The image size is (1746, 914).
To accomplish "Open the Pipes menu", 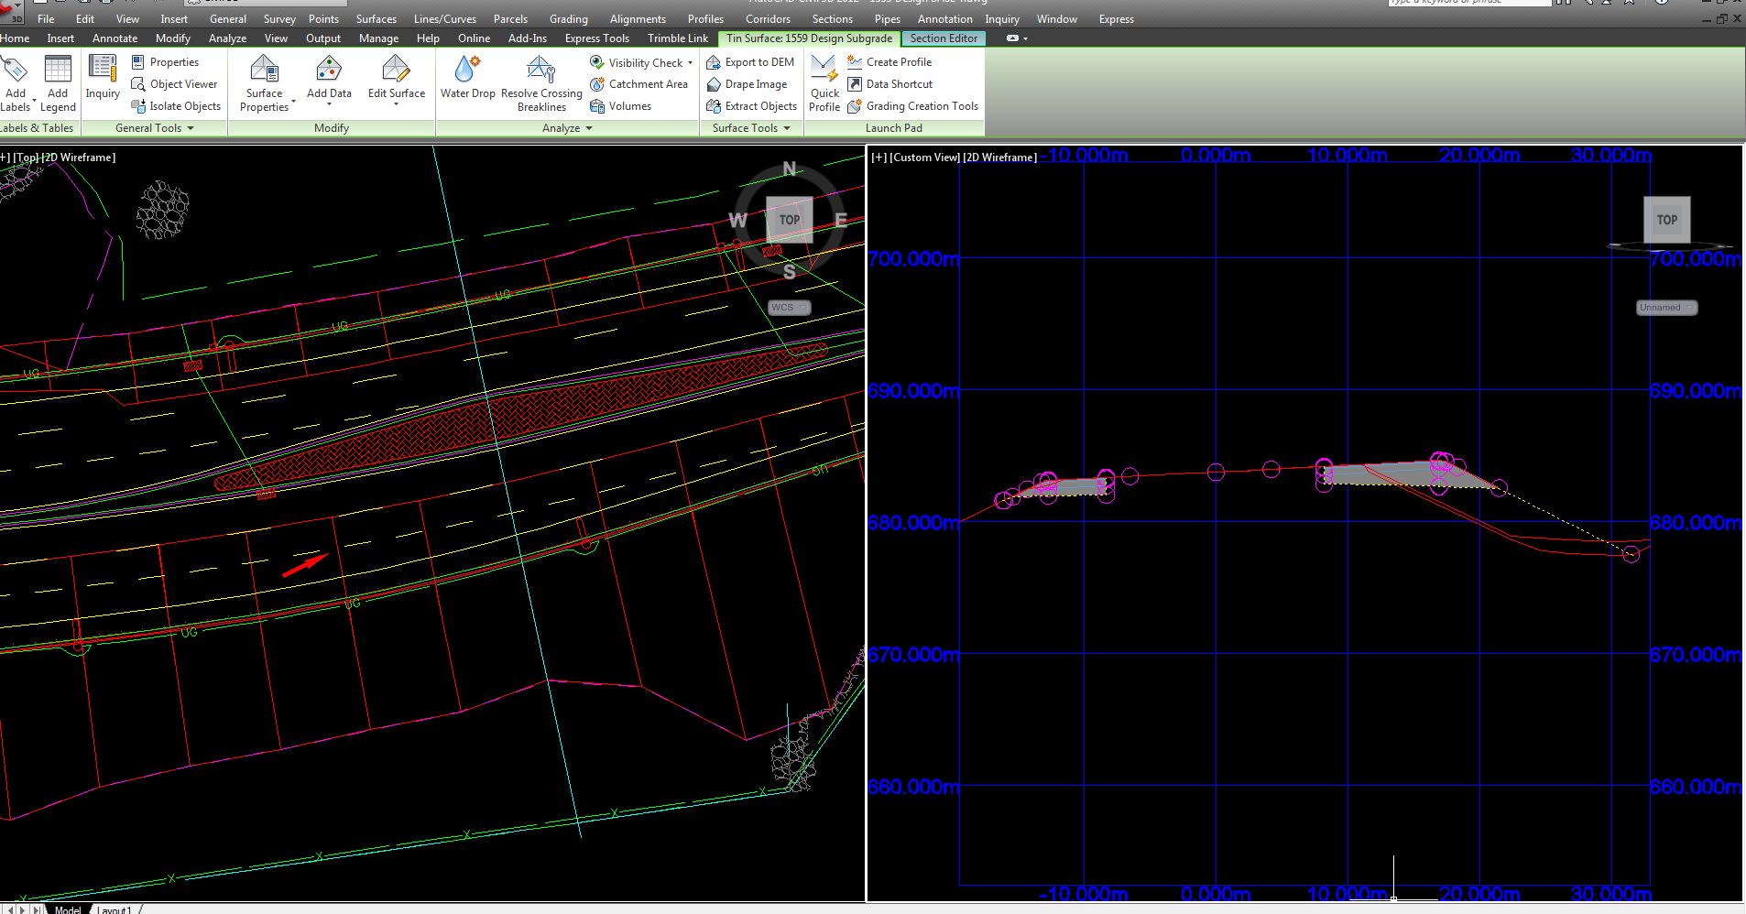I will (x=887, y=19).
